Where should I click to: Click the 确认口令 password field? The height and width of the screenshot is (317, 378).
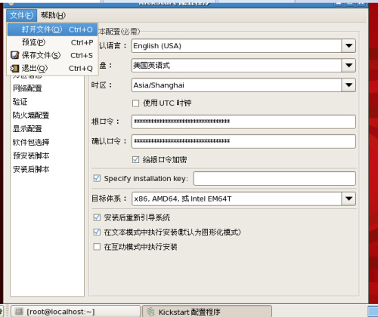tap(243, 141)
